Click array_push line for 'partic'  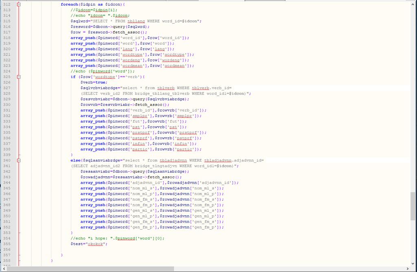click(x=141, y=150)
